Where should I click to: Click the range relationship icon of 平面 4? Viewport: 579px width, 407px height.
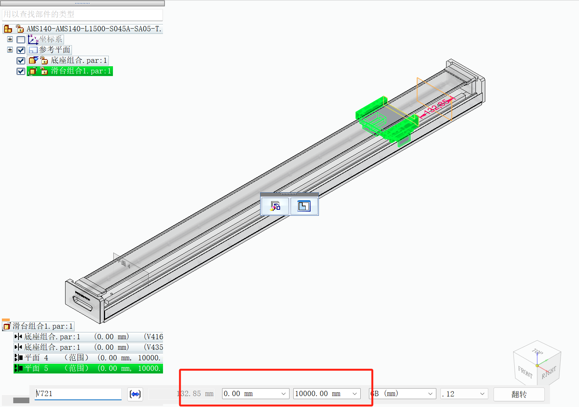(18, 358)
